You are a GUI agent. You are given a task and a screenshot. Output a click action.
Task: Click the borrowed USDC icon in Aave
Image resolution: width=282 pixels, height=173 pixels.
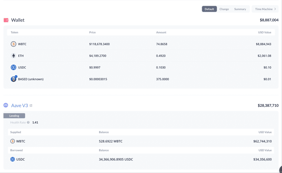(13, 159)
